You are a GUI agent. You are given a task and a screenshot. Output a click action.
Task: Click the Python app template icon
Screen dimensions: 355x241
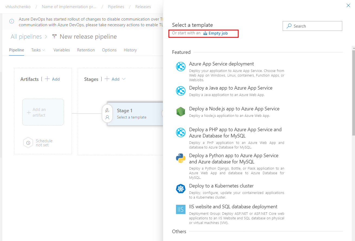(180, 158)
